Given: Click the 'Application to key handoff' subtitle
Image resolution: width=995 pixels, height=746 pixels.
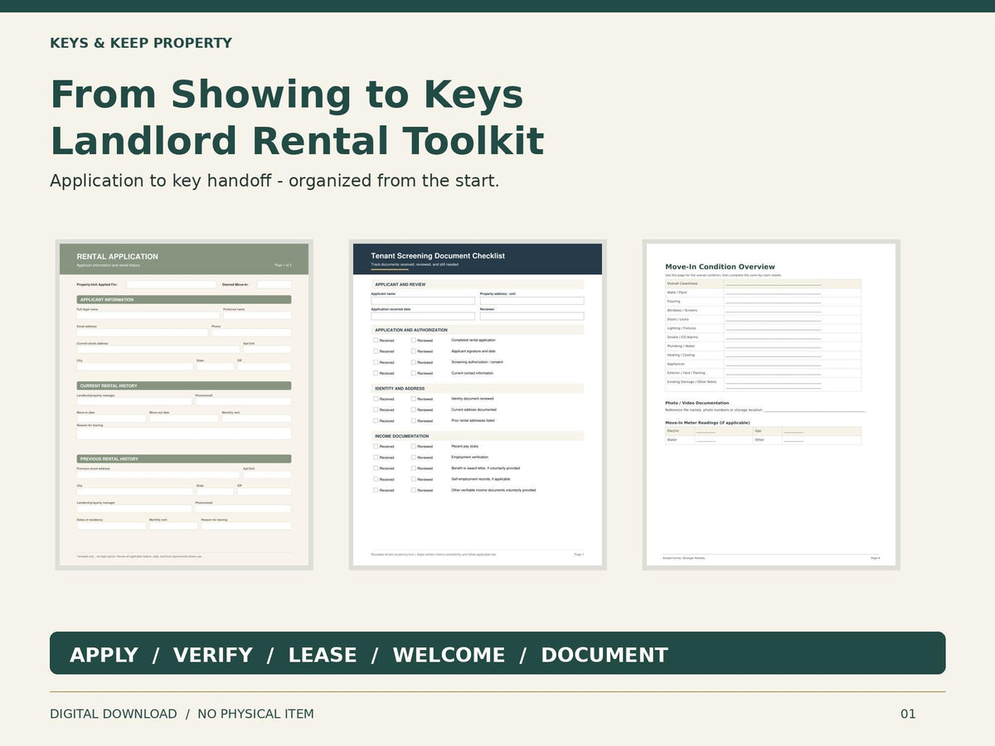Looking at the screenshot, I should click(274, 181).
